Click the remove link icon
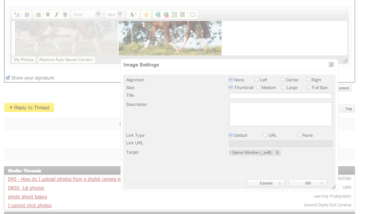Image resolution: width=368 pixels, height=214 pixels. pos(166,15)
